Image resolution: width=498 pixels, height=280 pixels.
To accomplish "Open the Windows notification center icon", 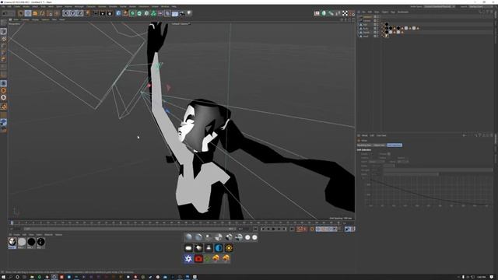I will tap(491, 277).
